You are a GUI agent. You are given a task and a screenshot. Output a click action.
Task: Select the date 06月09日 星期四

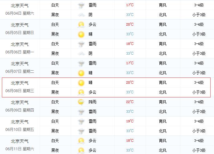coord(20,110)
